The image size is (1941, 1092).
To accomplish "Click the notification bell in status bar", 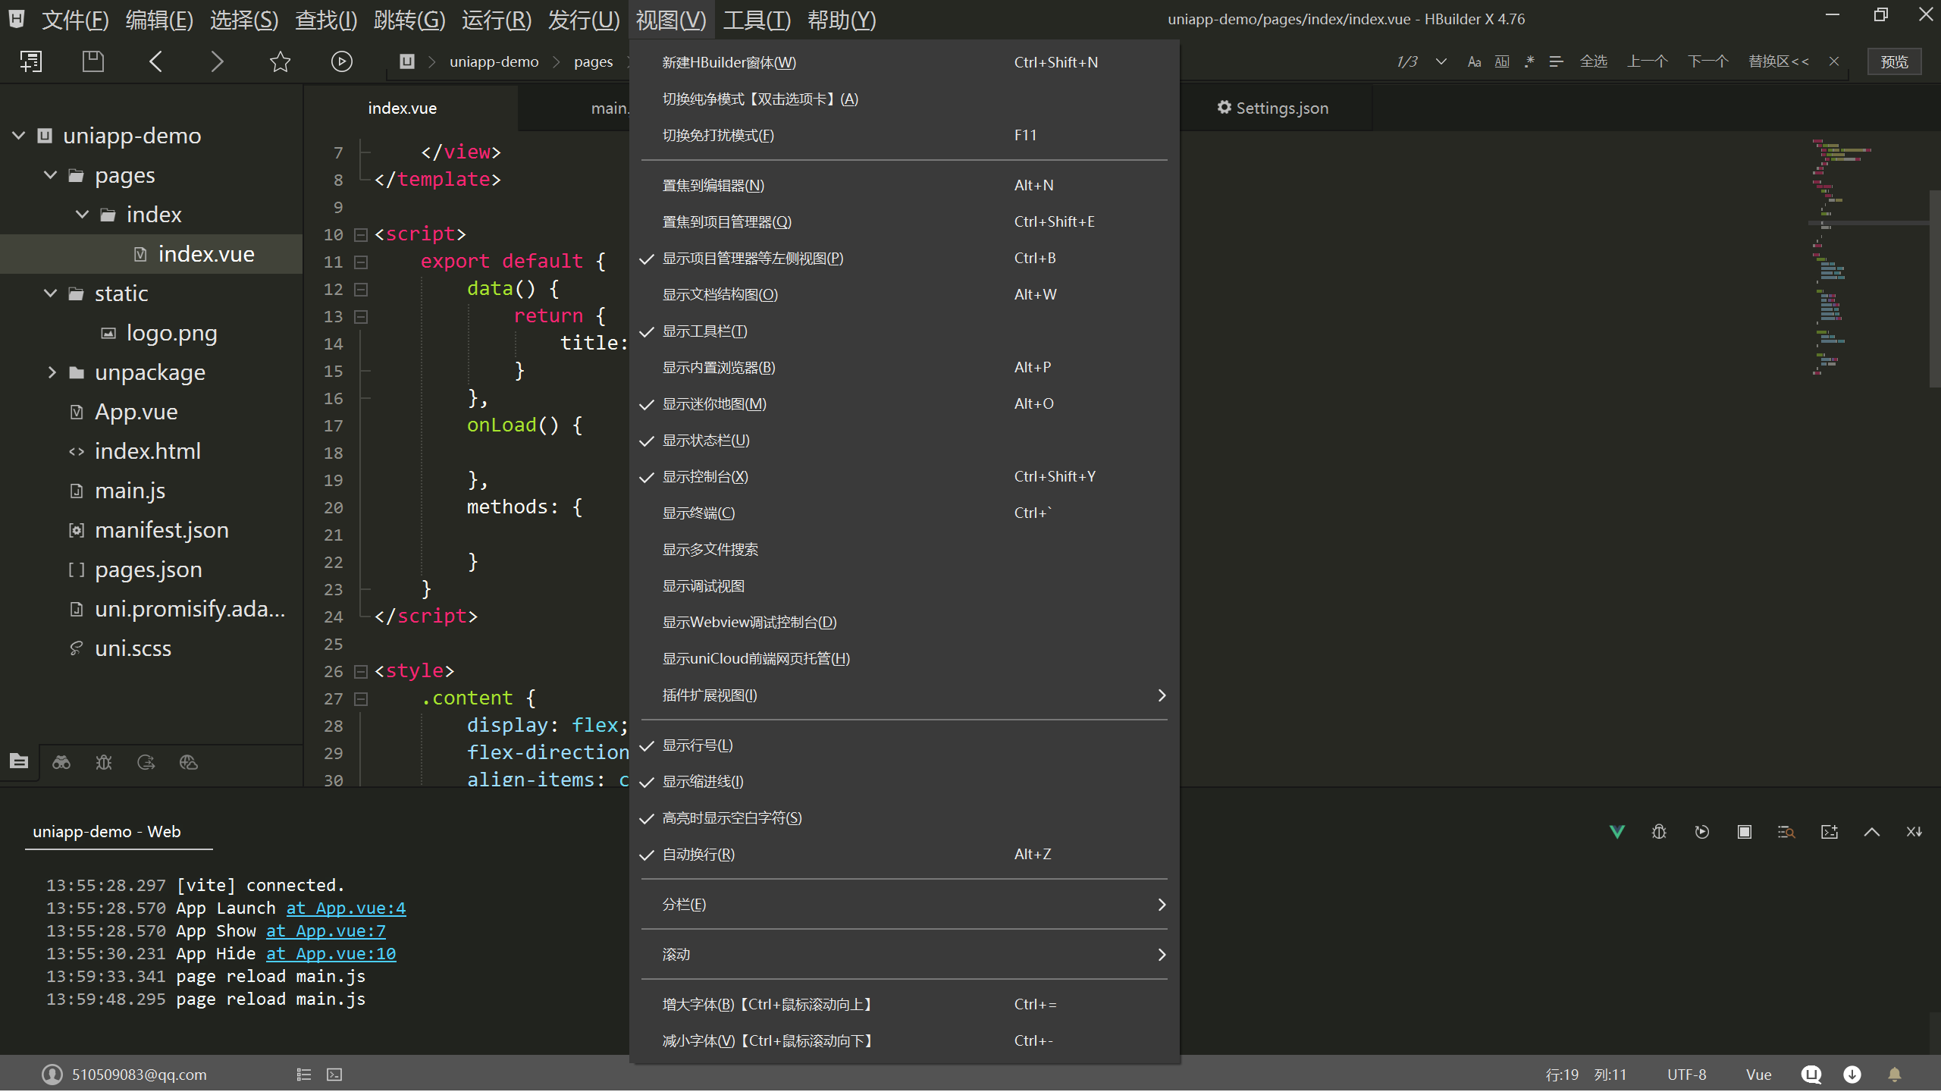I will click(1894, 1075).
